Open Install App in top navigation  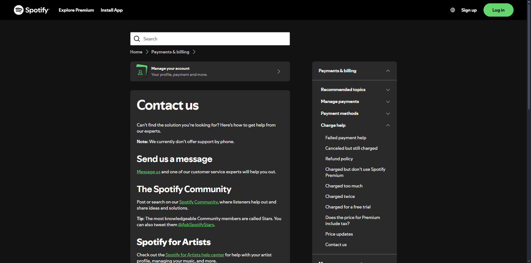pos(112,10)
